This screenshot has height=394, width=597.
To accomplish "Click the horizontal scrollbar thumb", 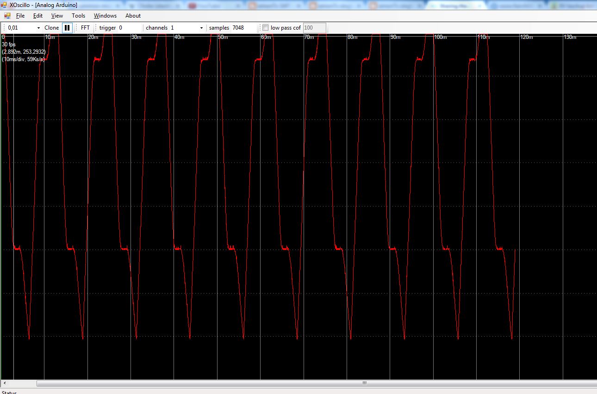I will [x=364, y=383].
